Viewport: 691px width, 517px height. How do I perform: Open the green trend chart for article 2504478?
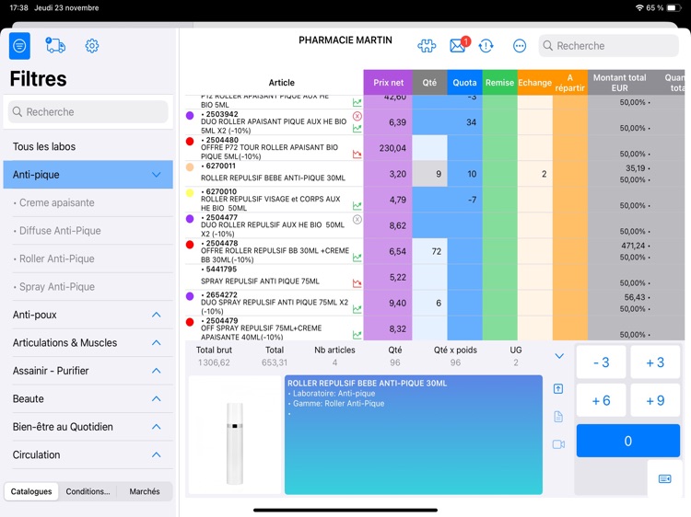pyautogui.click(x=357, y=258)
